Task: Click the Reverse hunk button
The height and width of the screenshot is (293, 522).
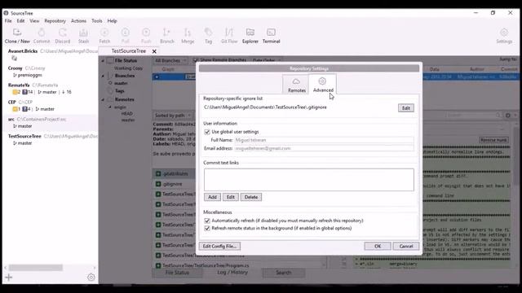Action: point(493,140)
